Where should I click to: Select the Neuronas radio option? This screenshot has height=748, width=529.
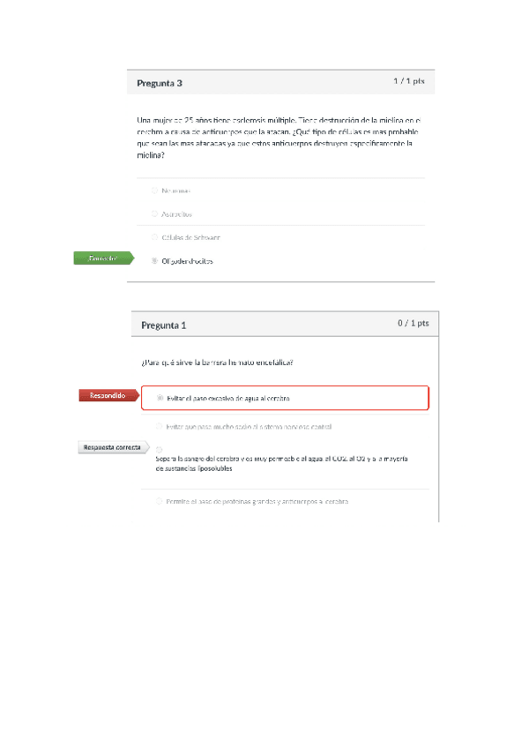[x=154, y=190]
